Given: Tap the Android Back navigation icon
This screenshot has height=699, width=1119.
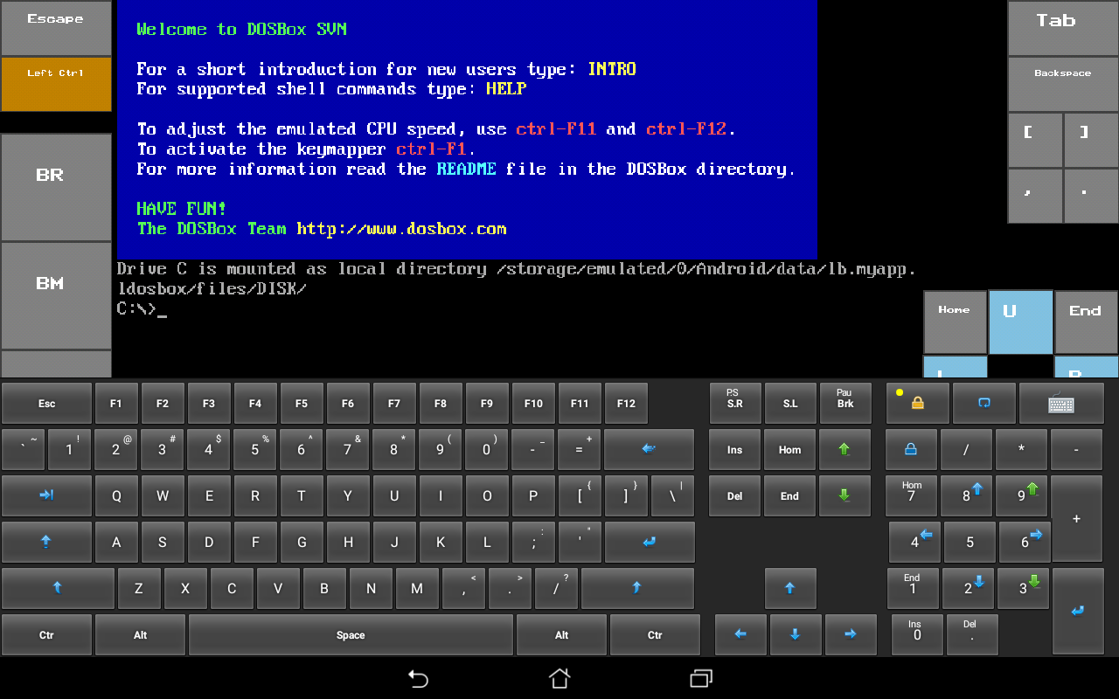Looking at the screenshot, I should coord(418,678).
